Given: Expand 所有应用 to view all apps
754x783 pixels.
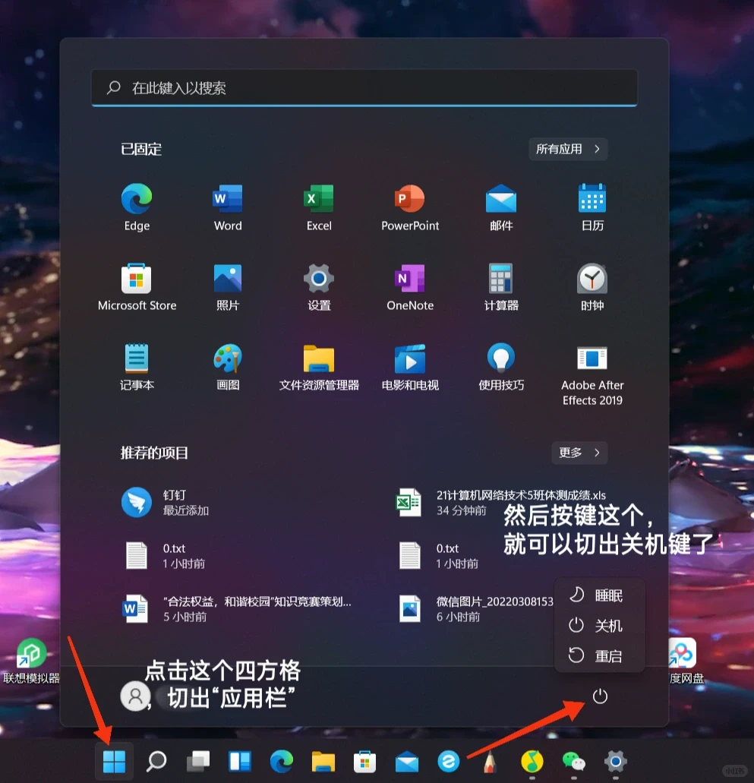Looking at the screenshot, I should tap(567, 149).
